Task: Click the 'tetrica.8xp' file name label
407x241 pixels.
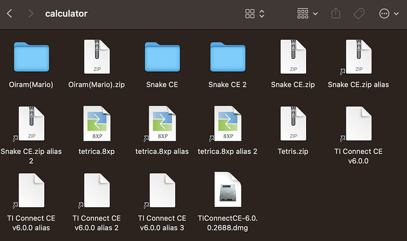Action: 97,152
